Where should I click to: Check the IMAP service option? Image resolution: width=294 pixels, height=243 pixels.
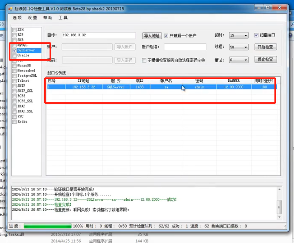pos(14,106)
